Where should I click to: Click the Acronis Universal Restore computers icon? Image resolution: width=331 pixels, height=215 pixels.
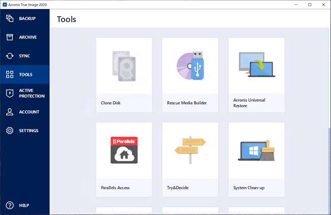[x=257, y=65]
